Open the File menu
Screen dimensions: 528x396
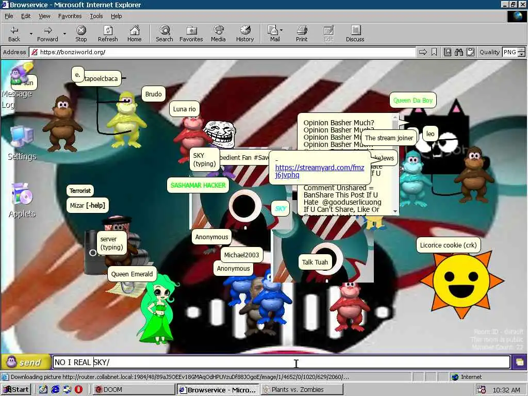(x=9, y=16)
